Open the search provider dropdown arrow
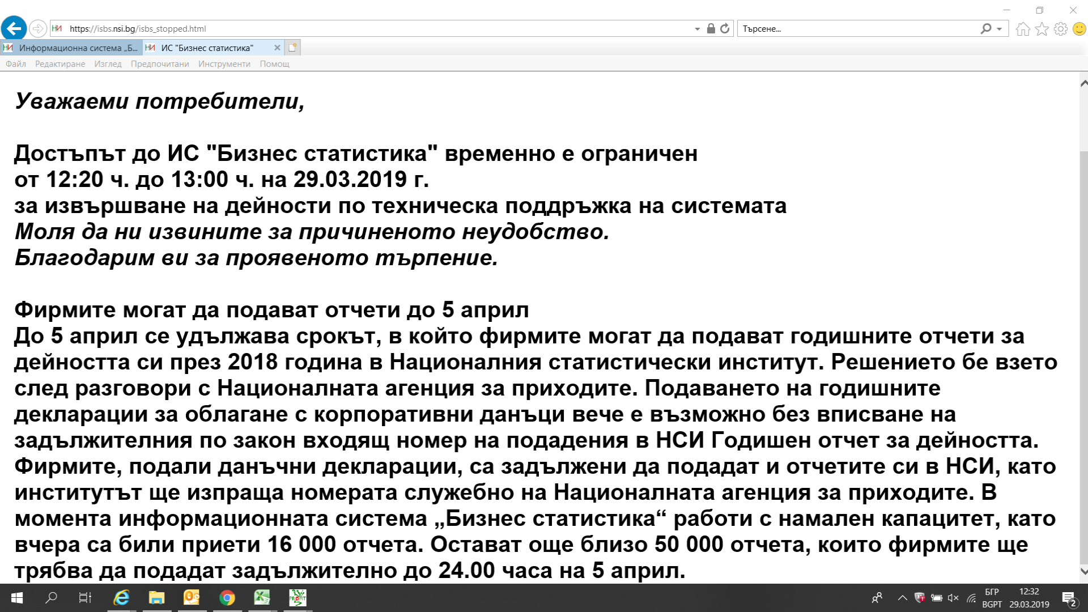 pos(1000,29)
